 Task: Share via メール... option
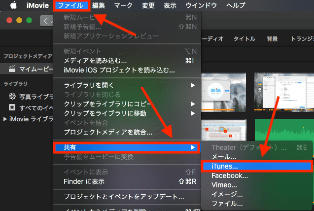click(x=257, y=157)
